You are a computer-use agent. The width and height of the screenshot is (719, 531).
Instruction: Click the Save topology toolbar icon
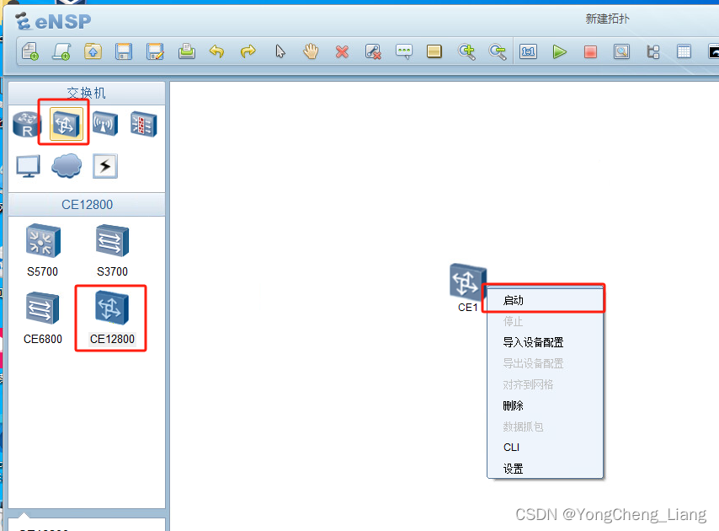point(123,51)
